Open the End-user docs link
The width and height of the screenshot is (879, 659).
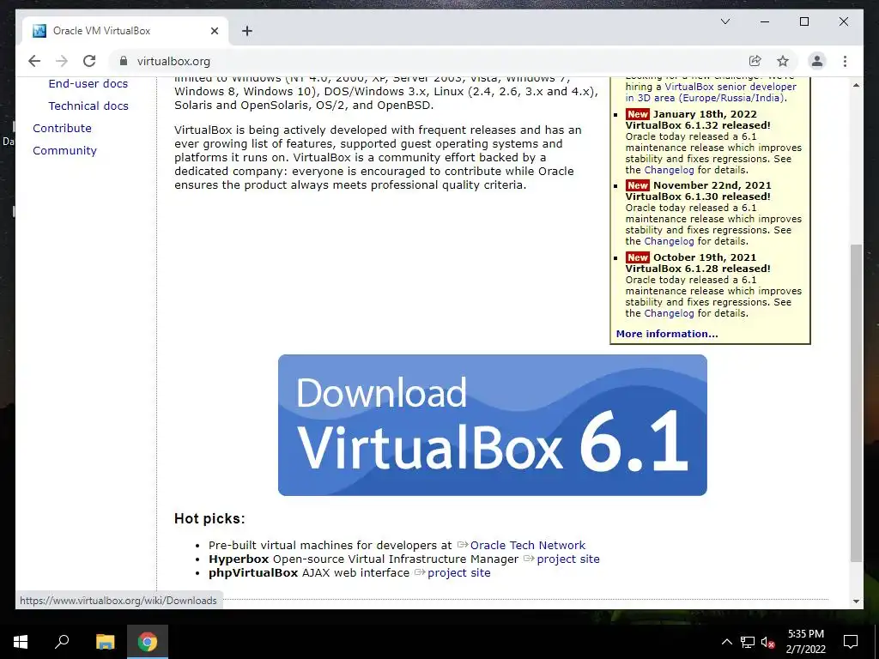88,83
